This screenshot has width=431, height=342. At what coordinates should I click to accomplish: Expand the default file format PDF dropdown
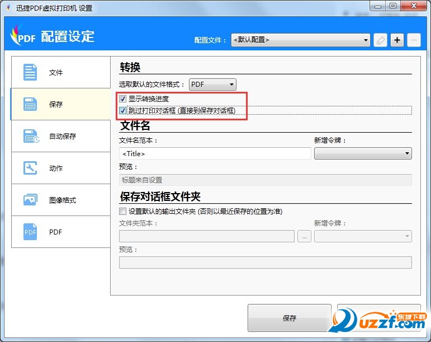point(212,85)
